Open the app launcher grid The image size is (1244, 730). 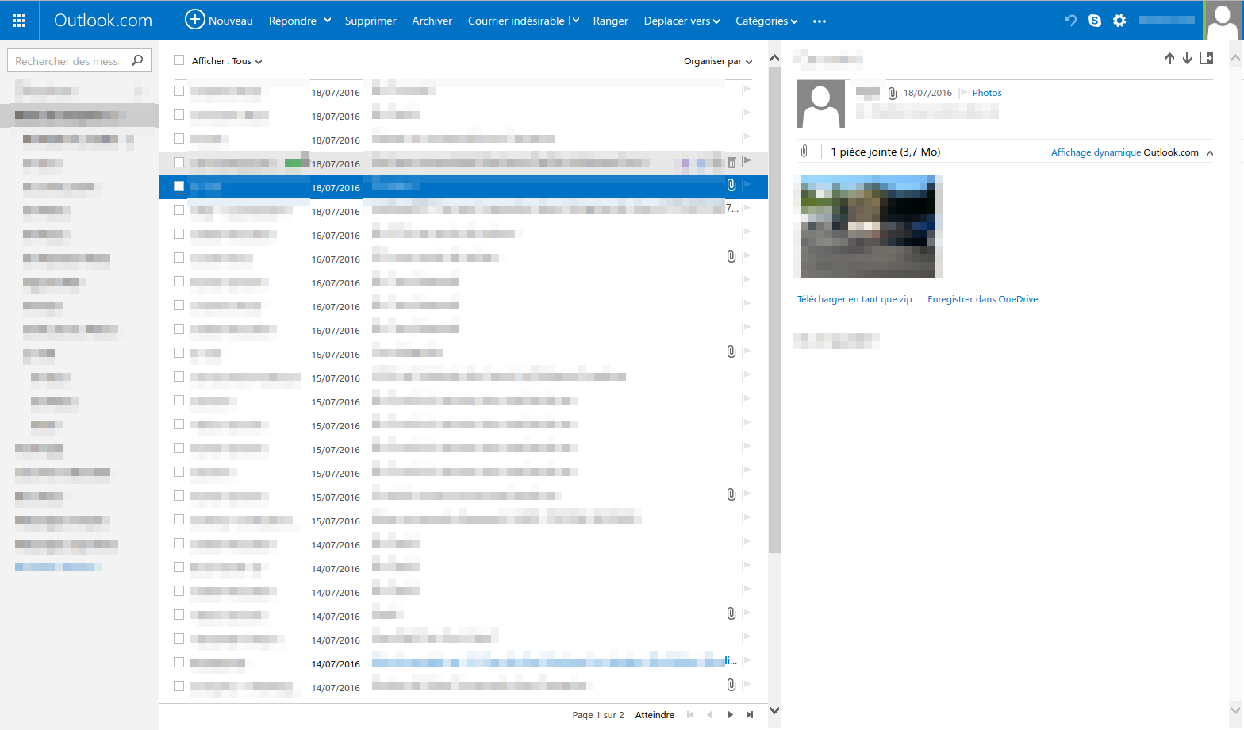tap(19, 21)
